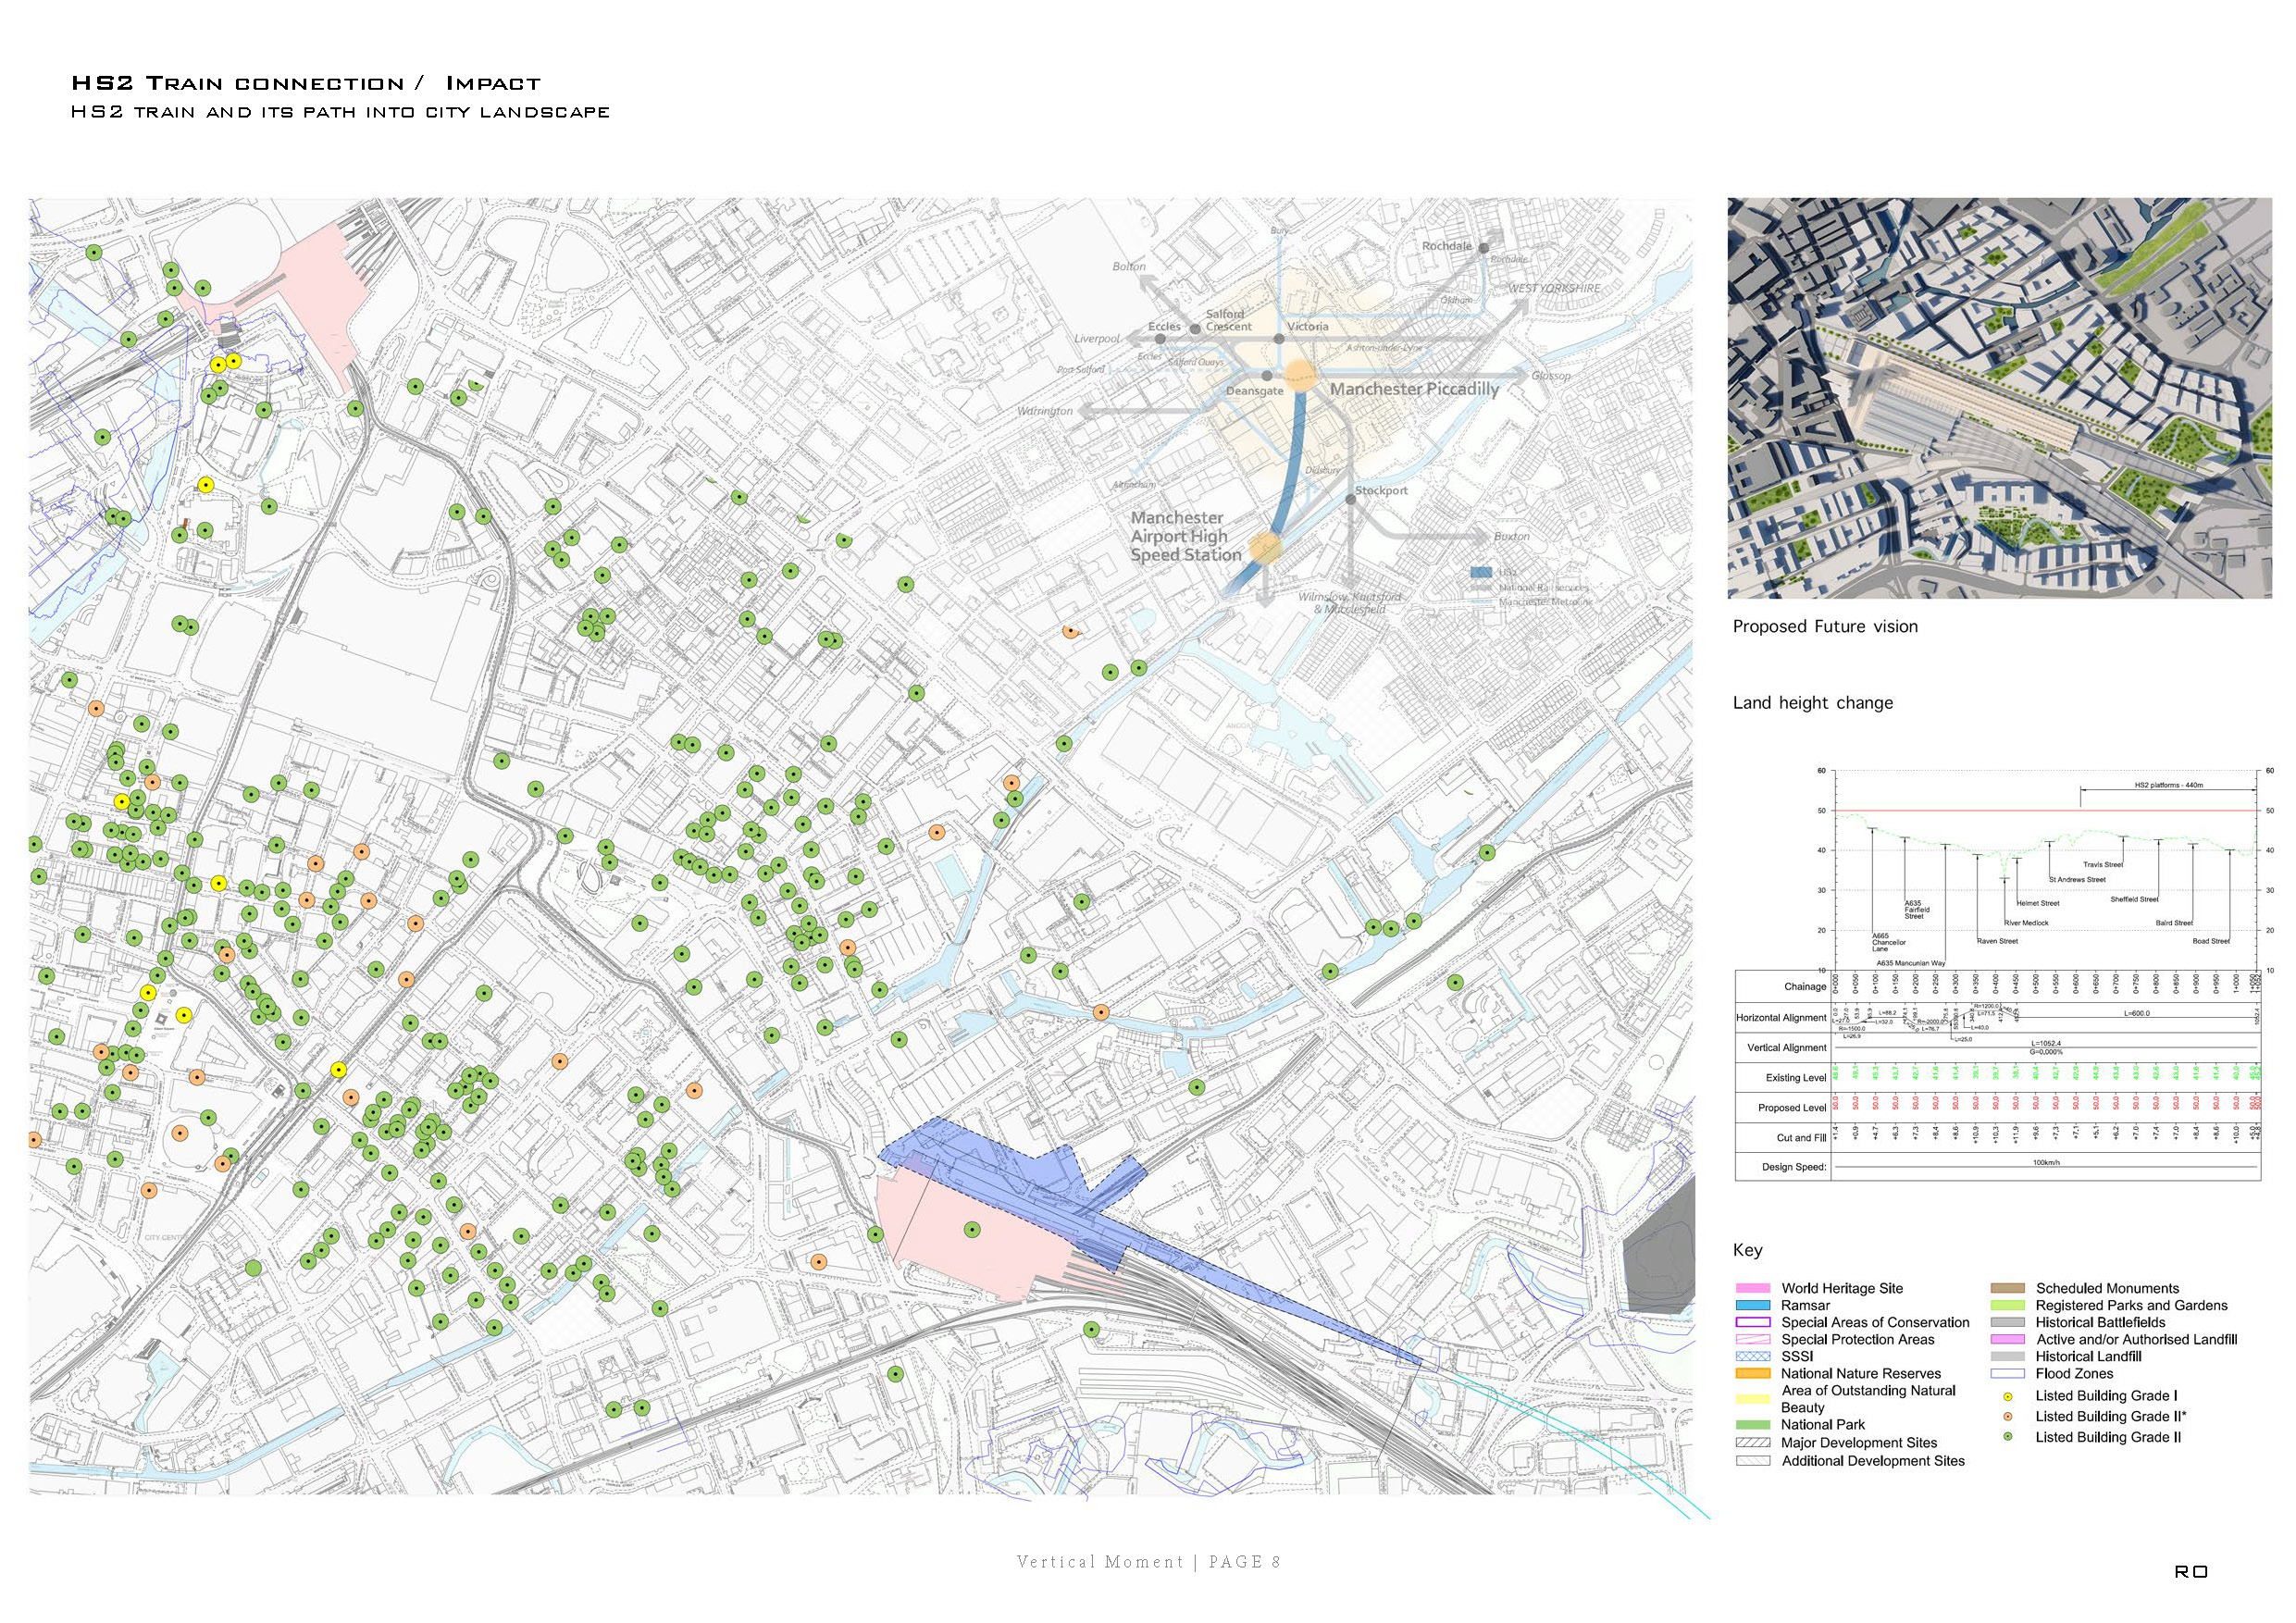Viewport: 2296px width, 1623px height.
Task: Click the 'Chainage' table row header
Action: point(1805,987)
